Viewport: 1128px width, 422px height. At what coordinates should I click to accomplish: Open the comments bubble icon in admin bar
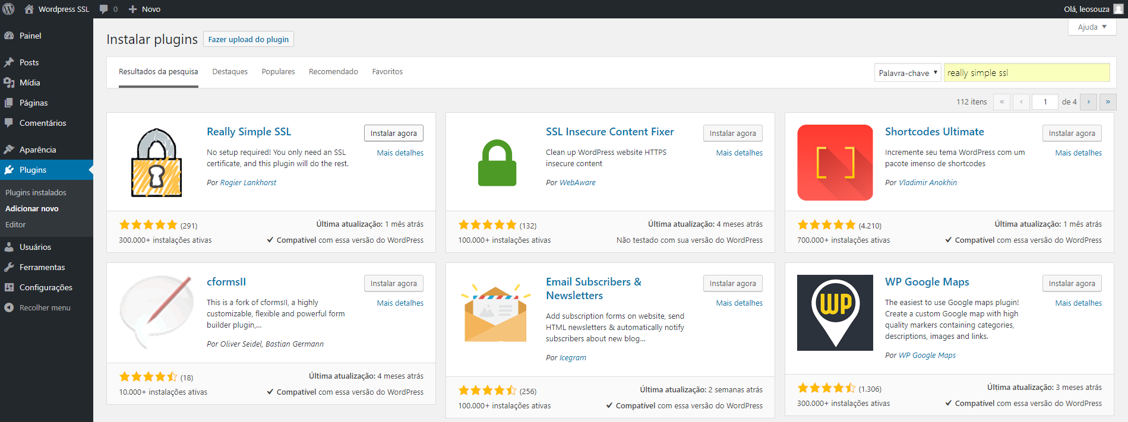point(104,9)
